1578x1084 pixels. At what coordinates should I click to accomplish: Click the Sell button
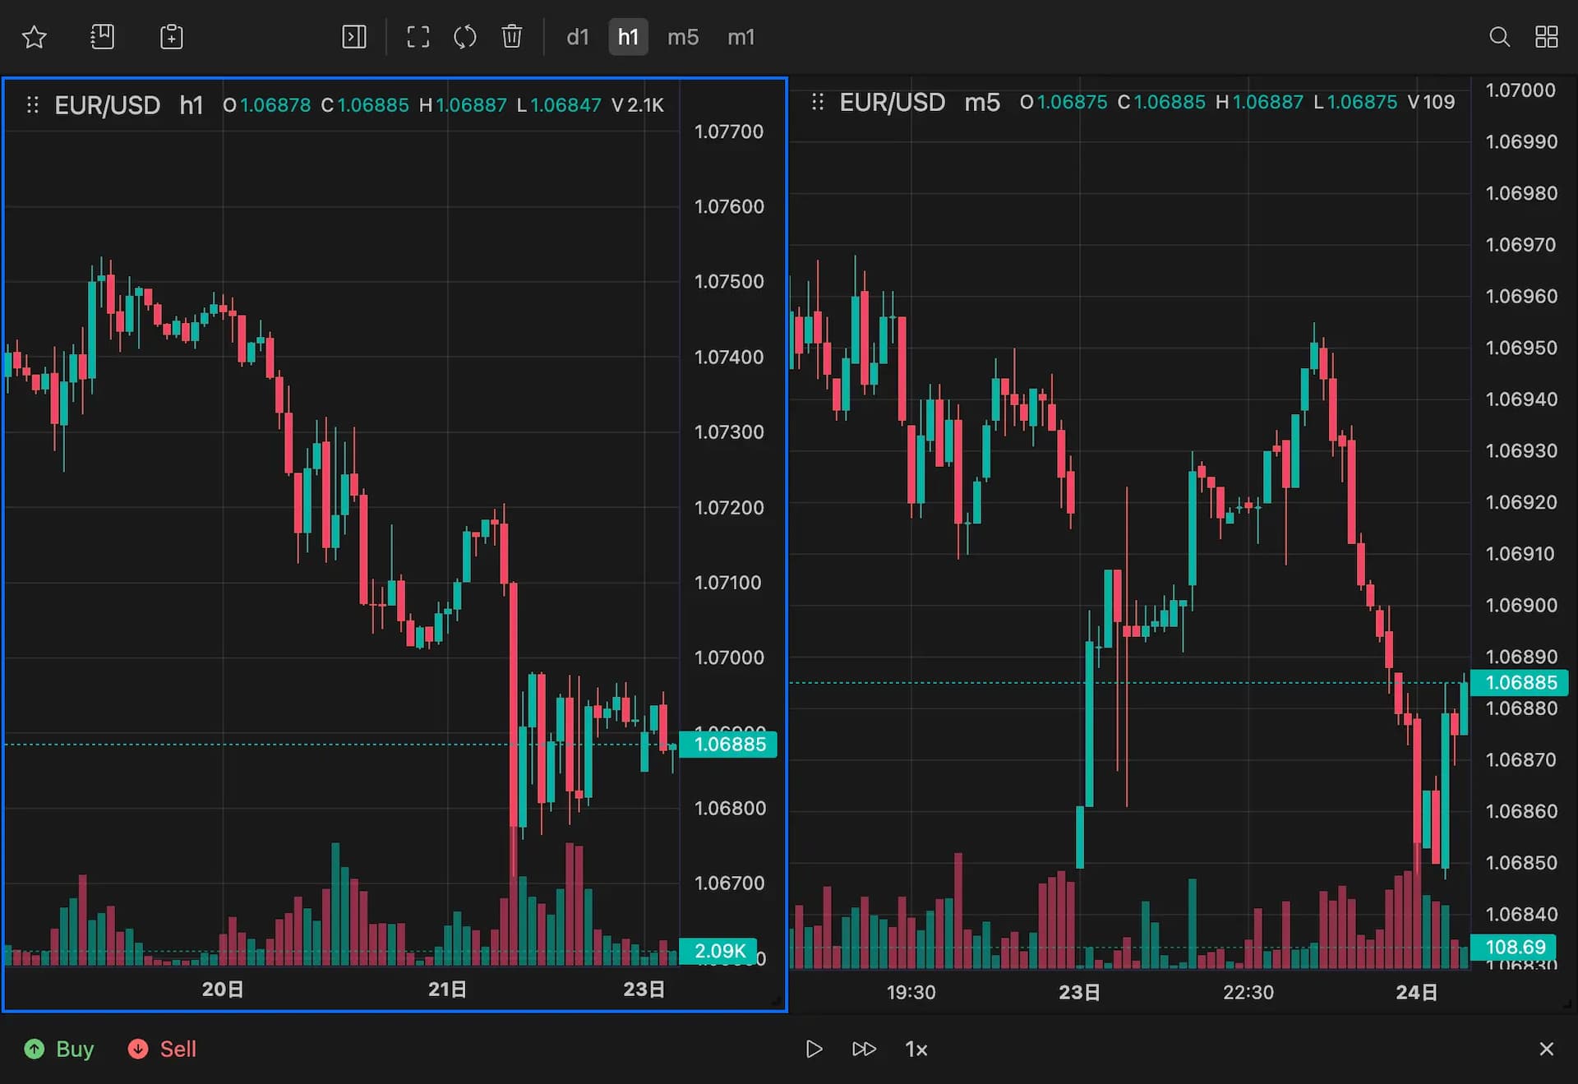click(x=162, y=1049)
